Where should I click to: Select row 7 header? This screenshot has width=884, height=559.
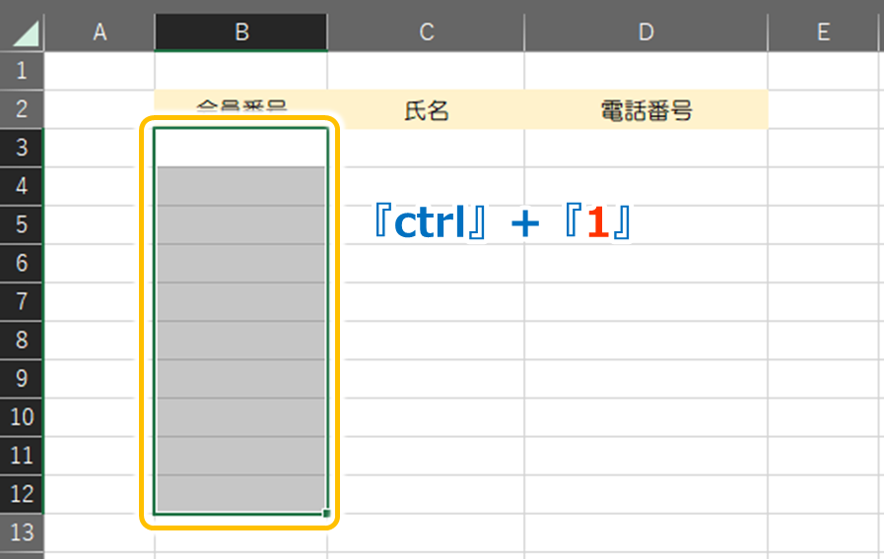click(x=23, y=301)
